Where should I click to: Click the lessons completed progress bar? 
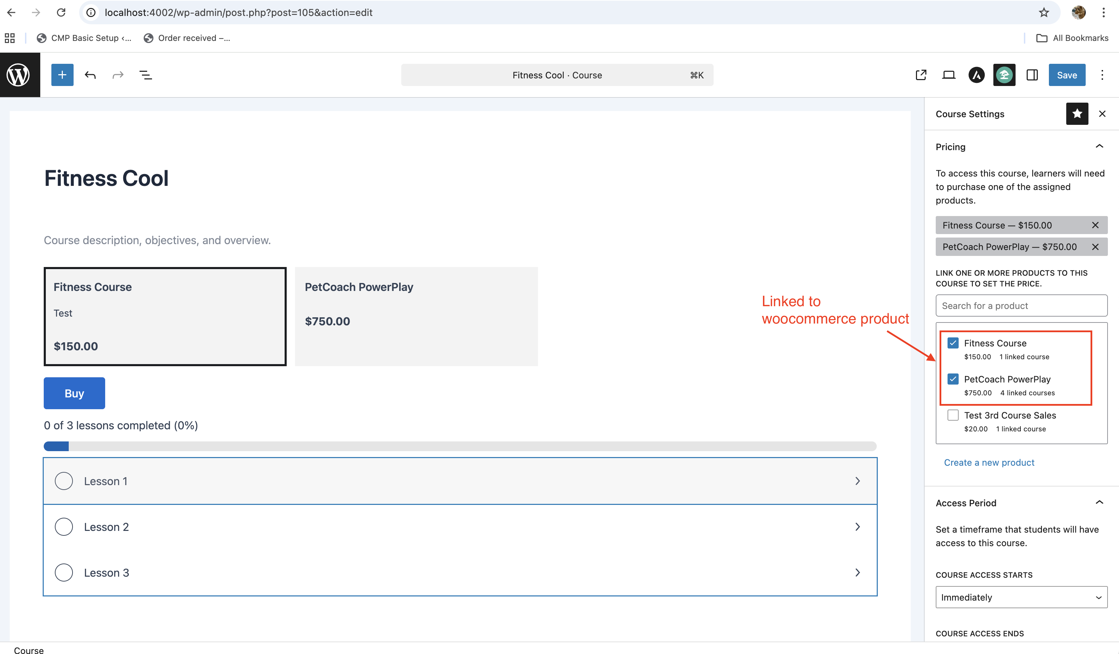(x=460, y=446)
